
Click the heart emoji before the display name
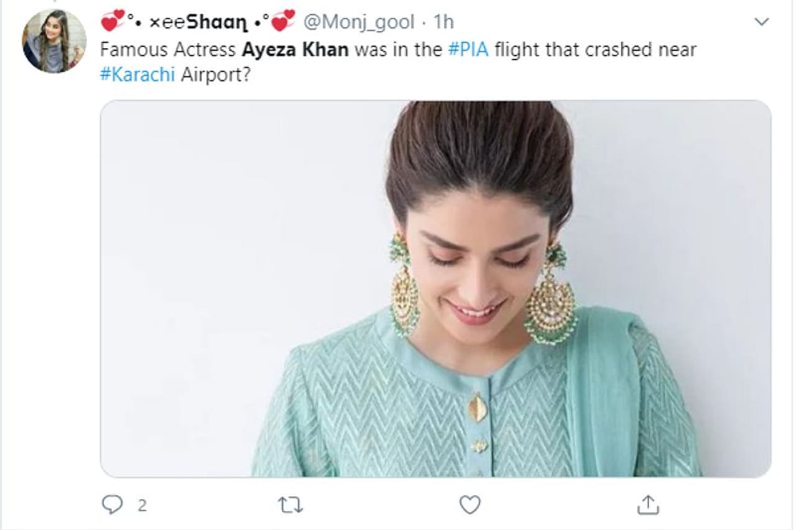coord(113,22)
